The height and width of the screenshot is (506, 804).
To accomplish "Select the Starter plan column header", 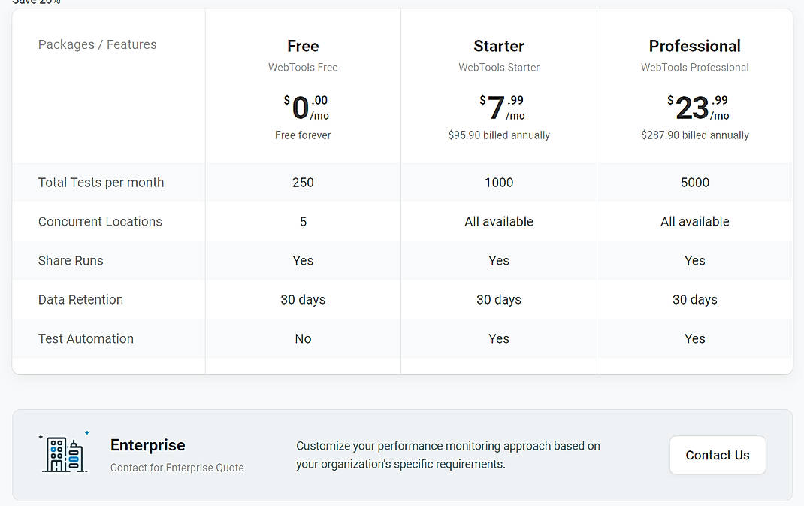I will (x=498, y=46).
